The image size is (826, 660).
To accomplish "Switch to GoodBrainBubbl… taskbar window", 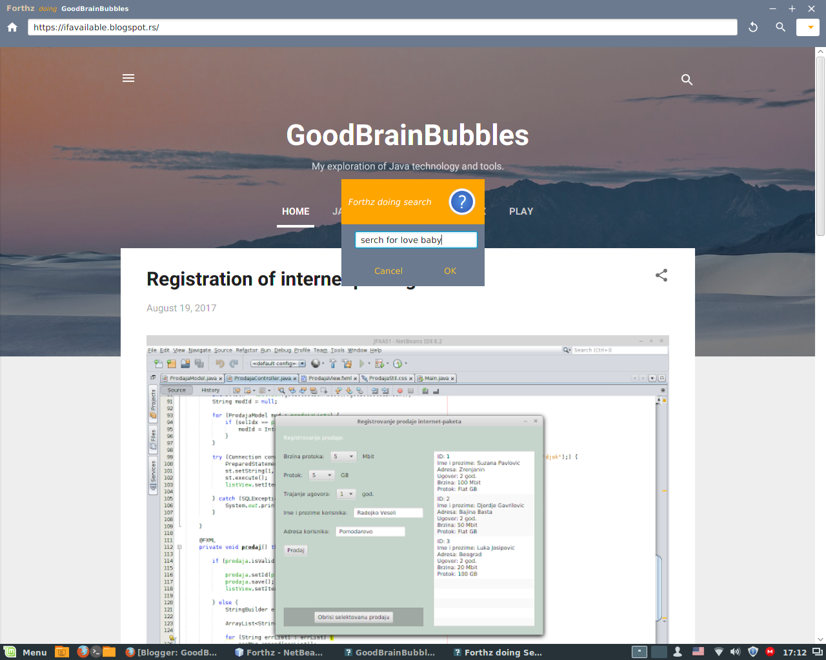I will coord(390,652).
